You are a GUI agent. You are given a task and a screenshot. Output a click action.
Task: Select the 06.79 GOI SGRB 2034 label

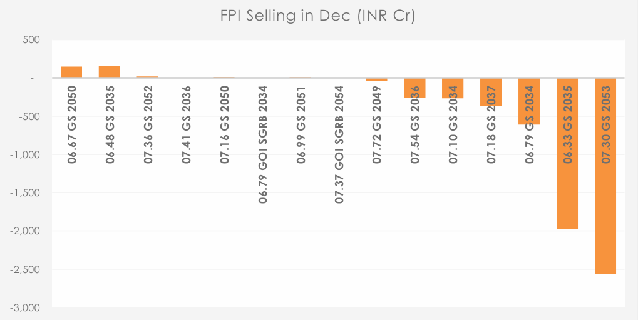(x=263, y=144)
